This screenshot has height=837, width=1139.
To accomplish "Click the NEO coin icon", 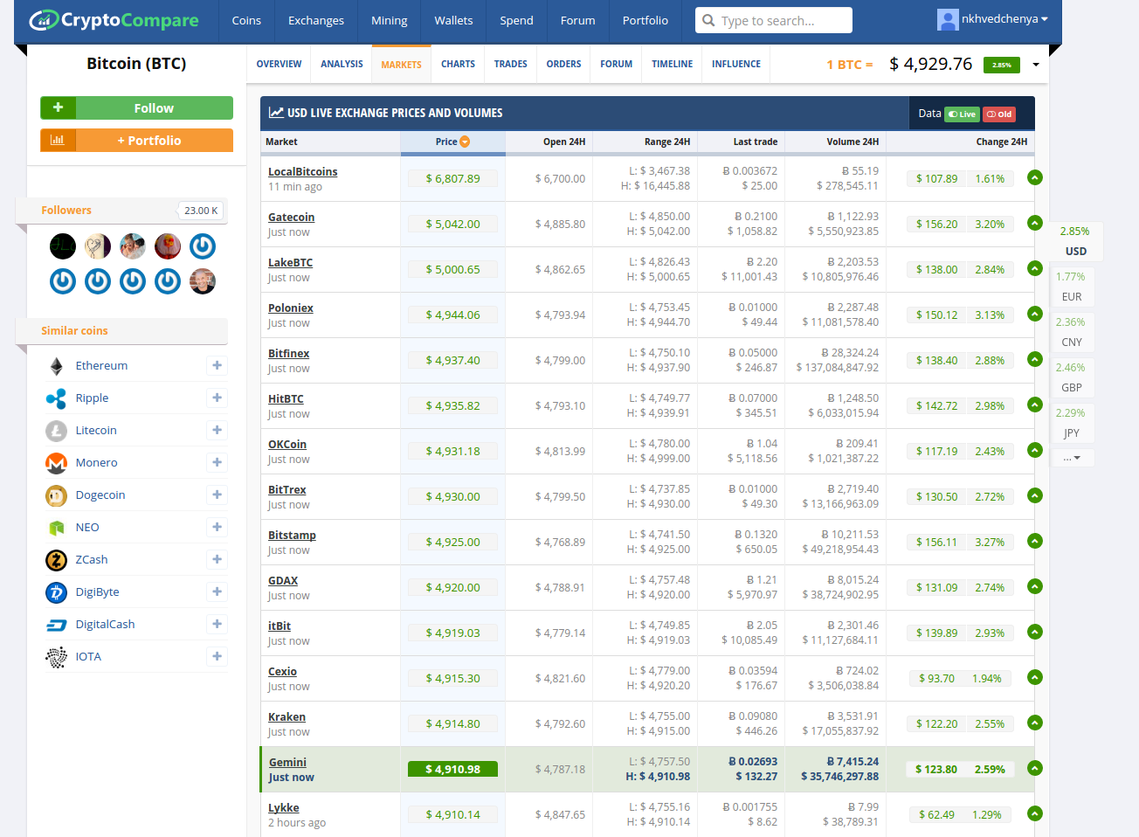I will click(56, 528).
